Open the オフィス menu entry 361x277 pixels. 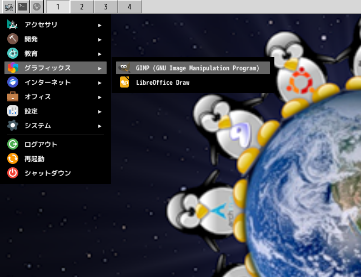56,97
